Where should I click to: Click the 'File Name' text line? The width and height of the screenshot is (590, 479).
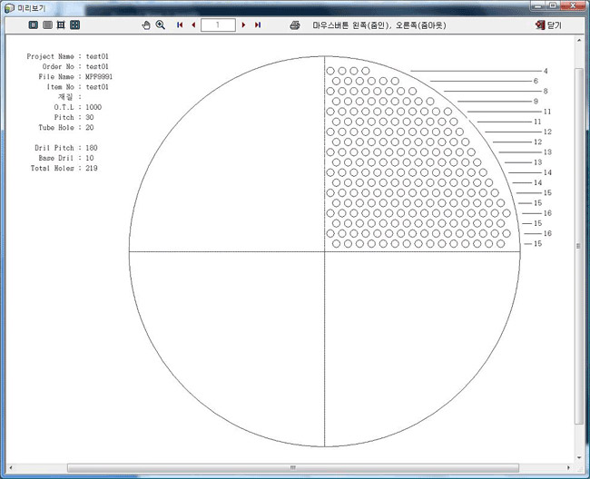pos(75,77)
